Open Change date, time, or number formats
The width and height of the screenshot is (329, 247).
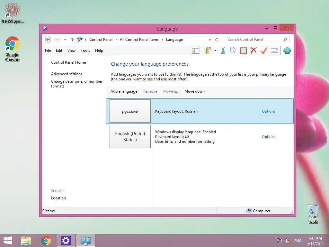click(x=76, y=84)
